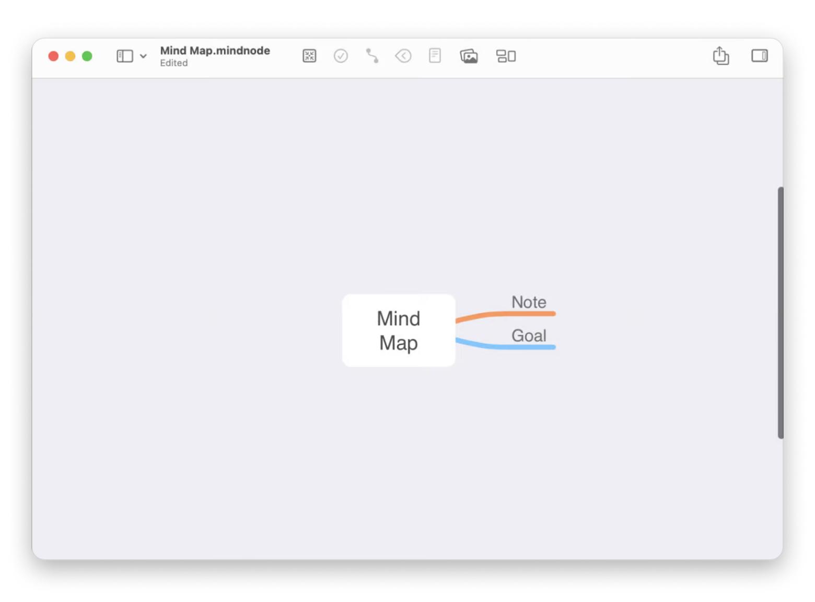Click the vertical scrollbar on the canvas
815x602 pixels.
780,313
